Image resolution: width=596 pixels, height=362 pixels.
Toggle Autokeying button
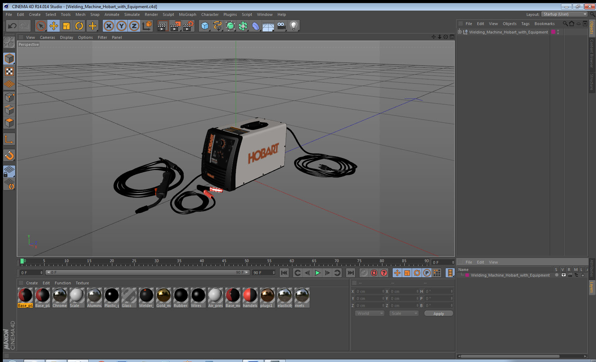pos(374,273)
